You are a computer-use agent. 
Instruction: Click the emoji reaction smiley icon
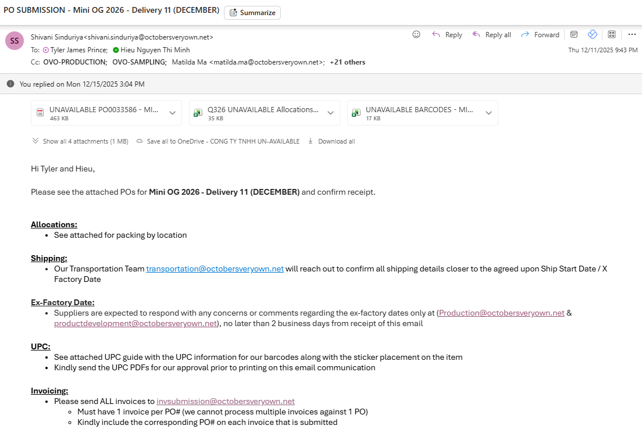(x=416, y=35)
